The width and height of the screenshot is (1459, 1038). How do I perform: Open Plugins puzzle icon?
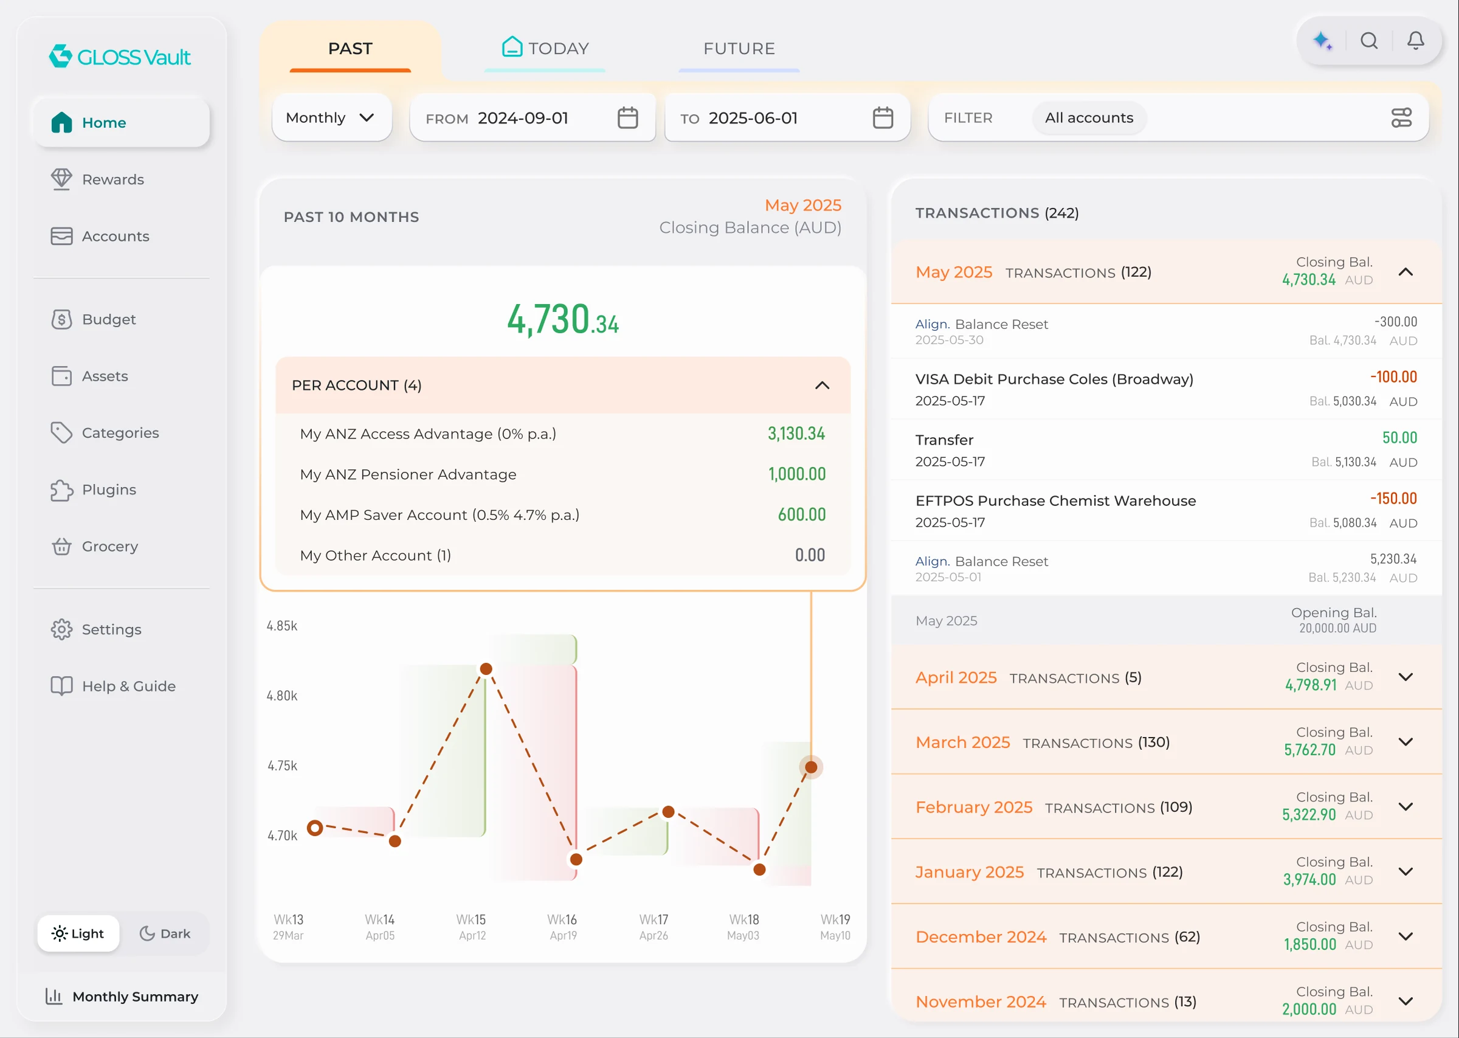click(x=61, y=490)
